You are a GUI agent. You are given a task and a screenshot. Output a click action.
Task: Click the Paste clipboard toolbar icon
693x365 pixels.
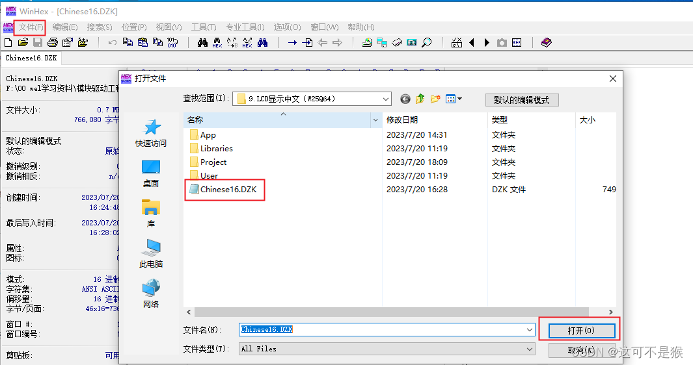[x=143, y=42]
